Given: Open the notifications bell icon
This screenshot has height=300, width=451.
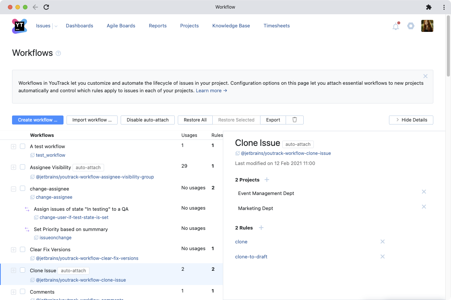Looking at the screenshot, I should [x=396, y=26].
